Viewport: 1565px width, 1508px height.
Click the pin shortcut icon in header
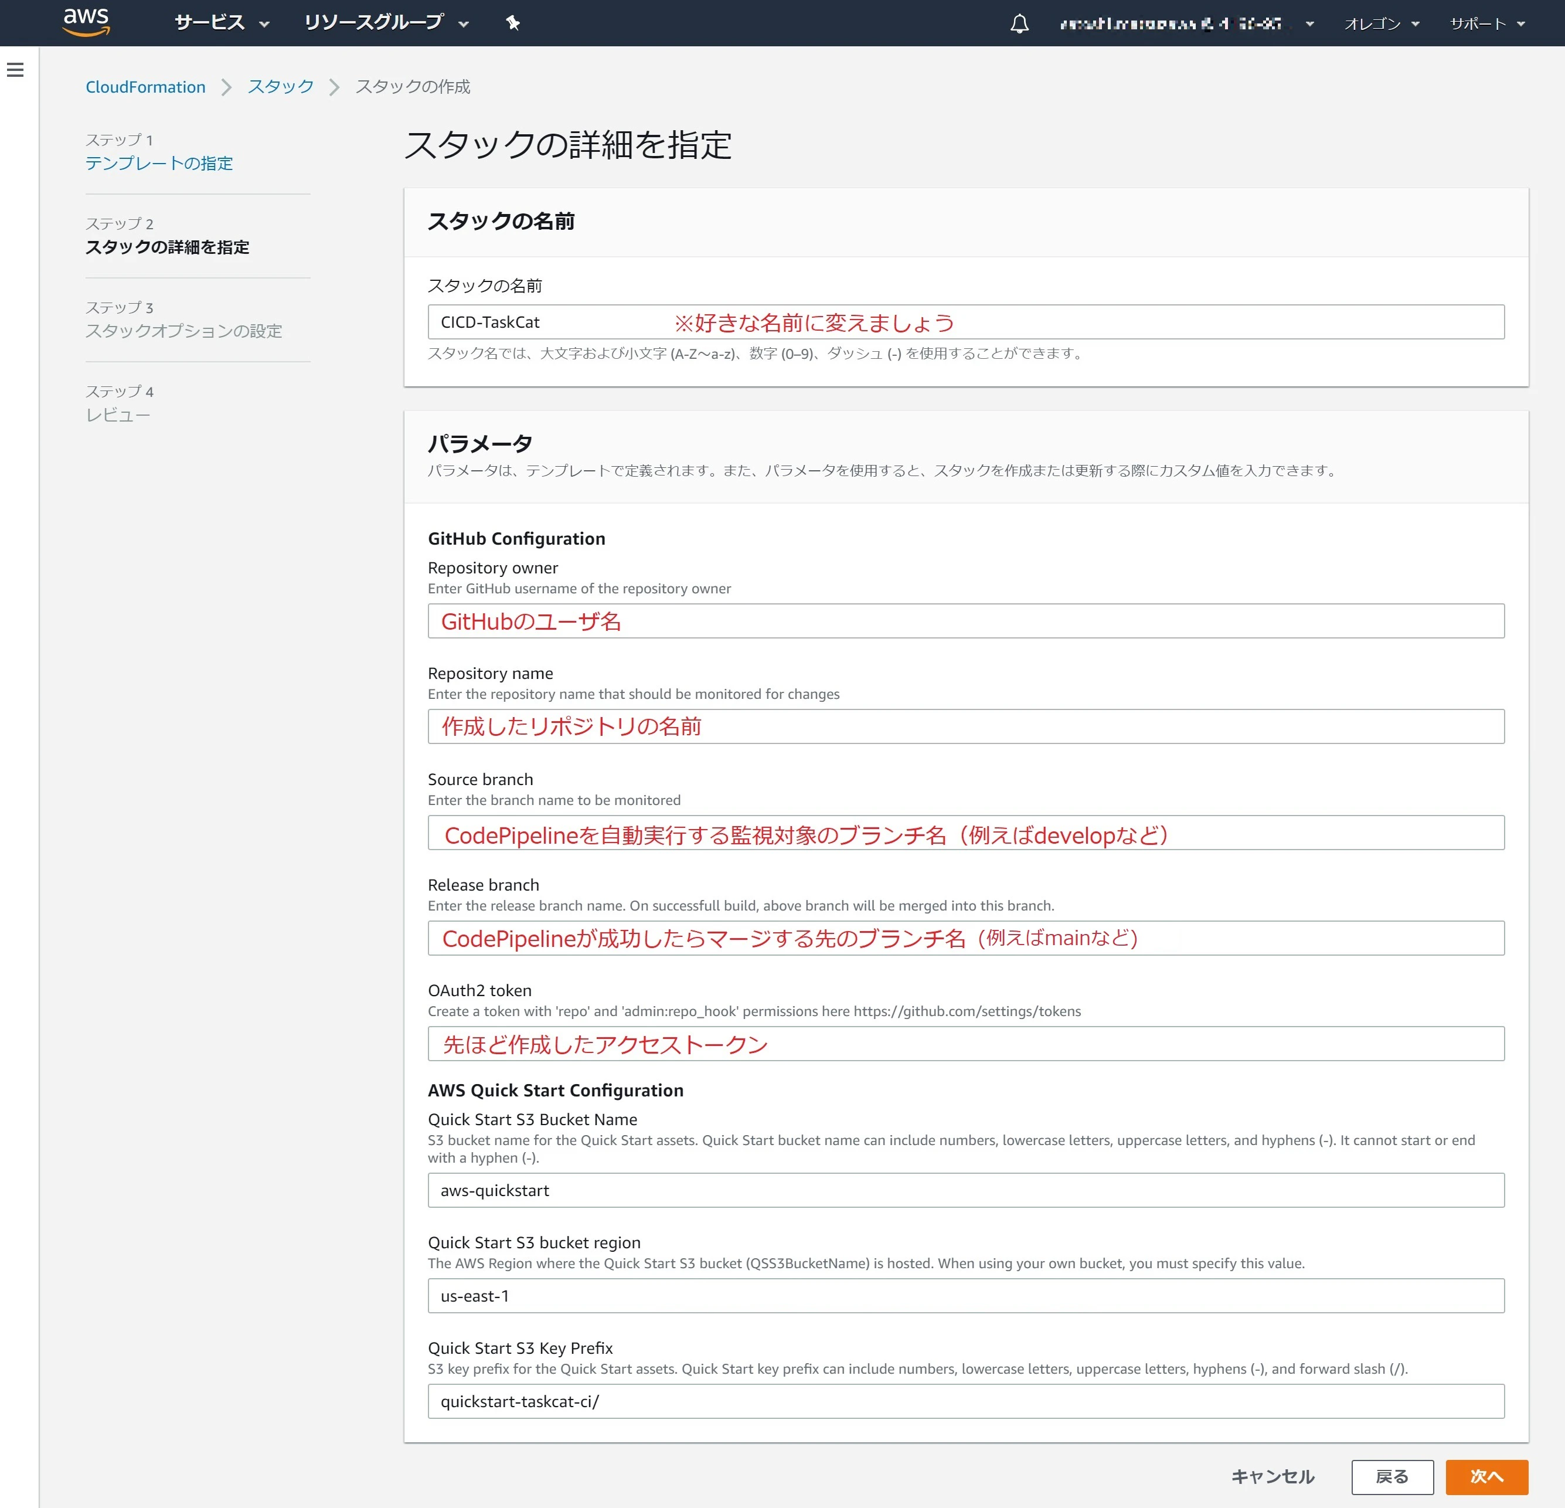[513, 23]
